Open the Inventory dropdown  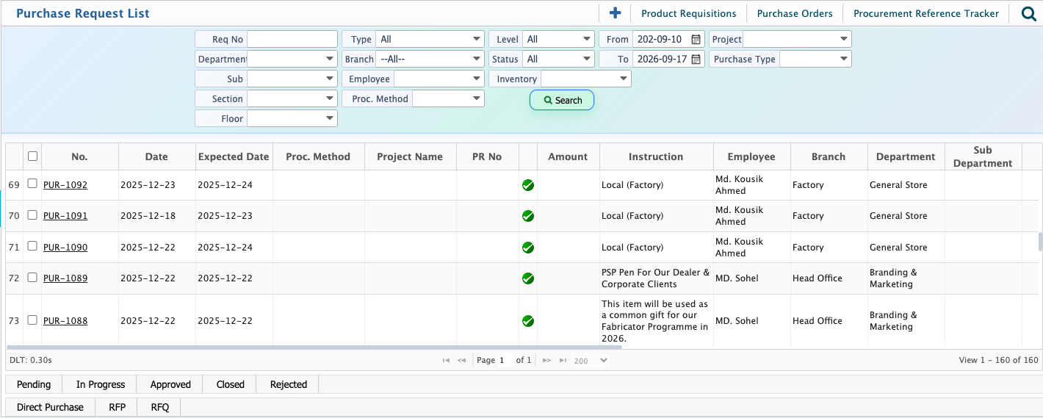tap(586, 79)
